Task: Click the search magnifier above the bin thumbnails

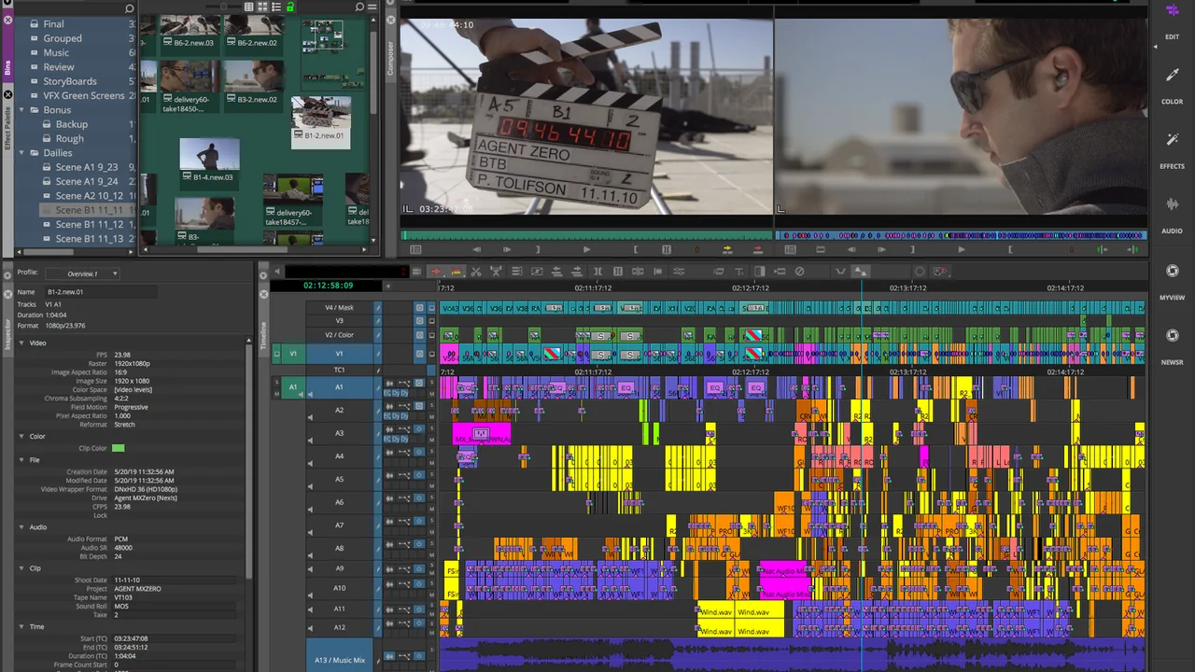Action: [x=360, y=7]
